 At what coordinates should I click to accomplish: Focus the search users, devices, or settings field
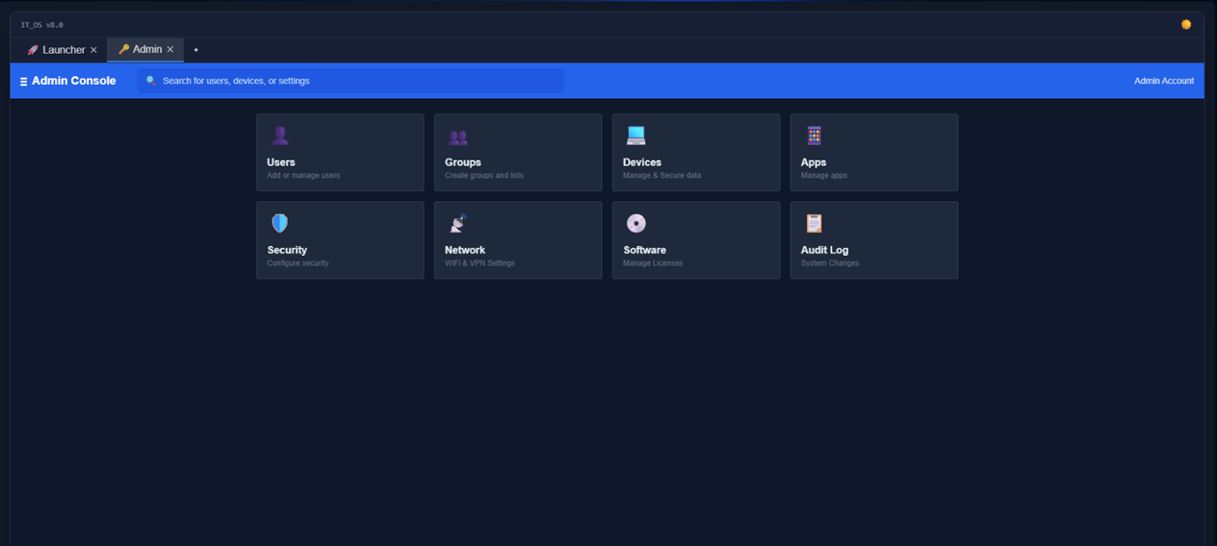pyautogui.click(x=350, y=81)
